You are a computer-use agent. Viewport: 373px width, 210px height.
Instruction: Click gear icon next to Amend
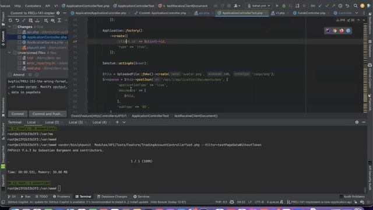click(30, 75)
